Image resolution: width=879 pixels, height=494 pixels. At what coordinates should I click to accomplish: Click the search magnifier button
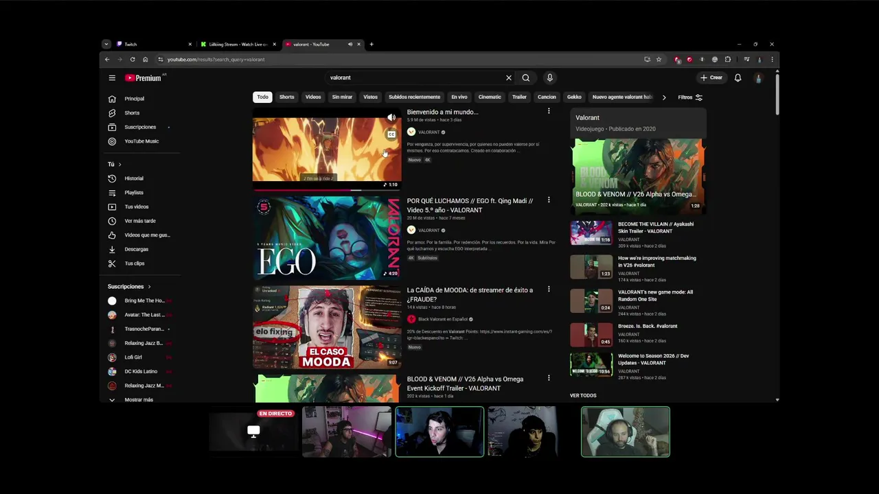526,78
